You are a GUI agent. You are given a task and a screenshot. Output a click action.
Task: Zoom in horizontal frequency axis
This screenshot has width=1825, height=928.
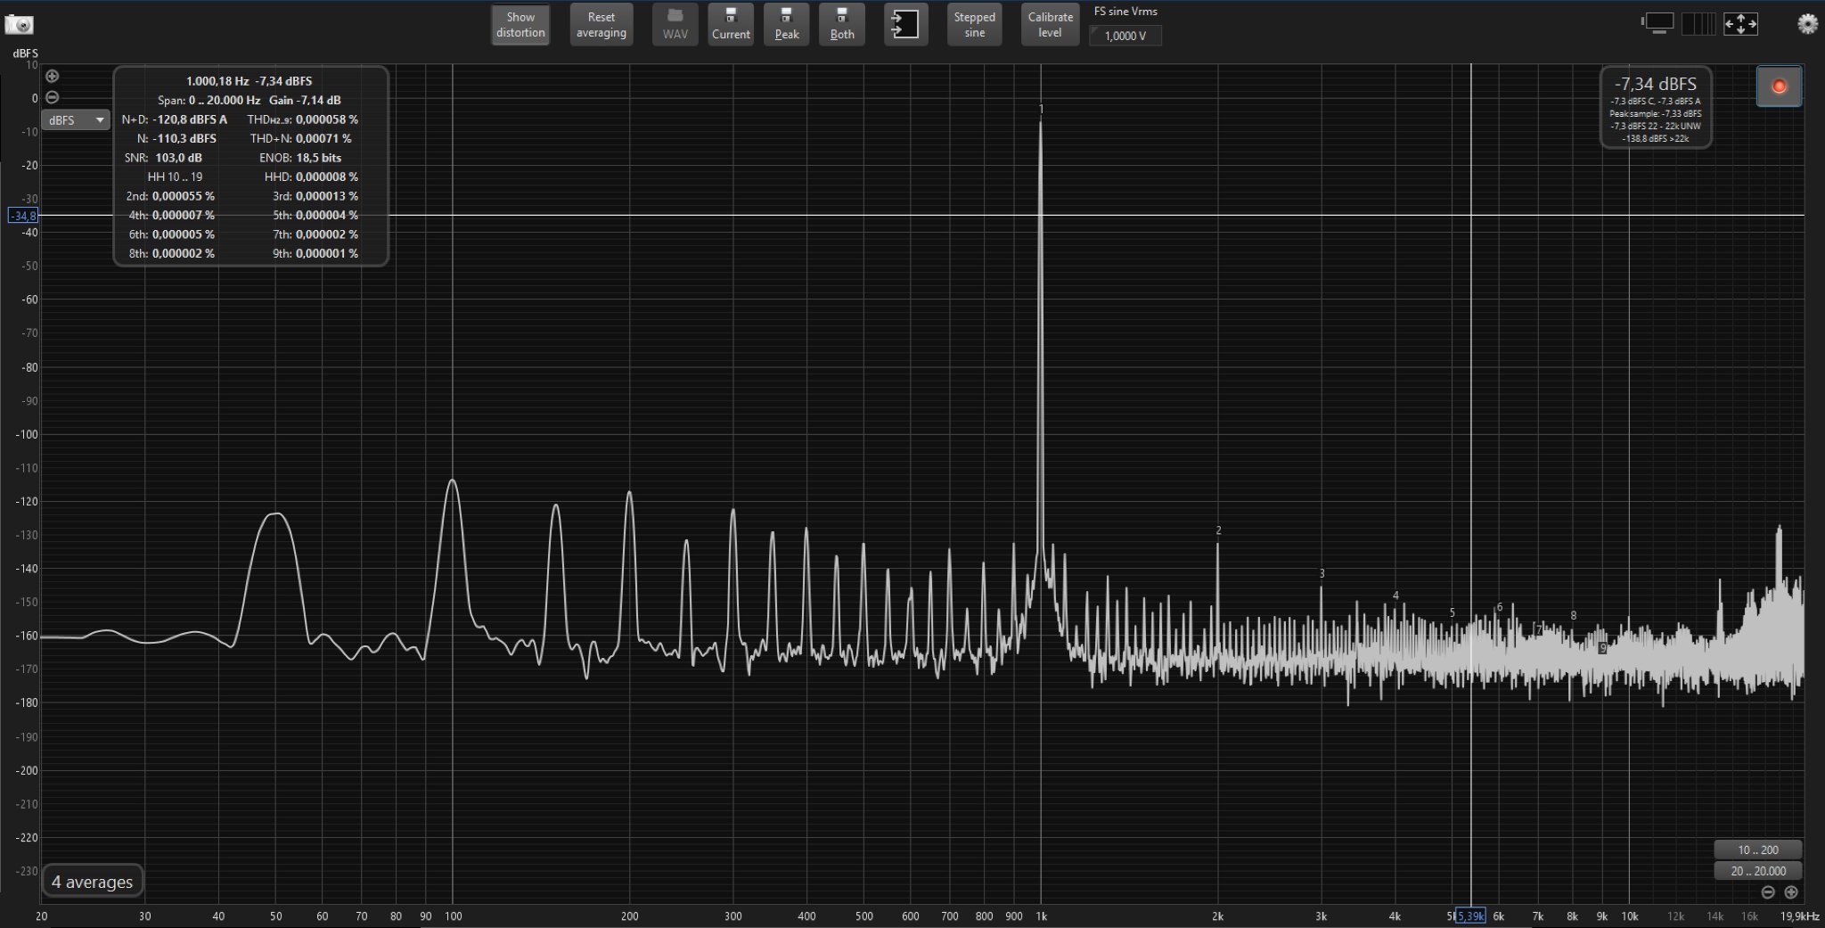pyautogui.click(x=1791, y=892)
